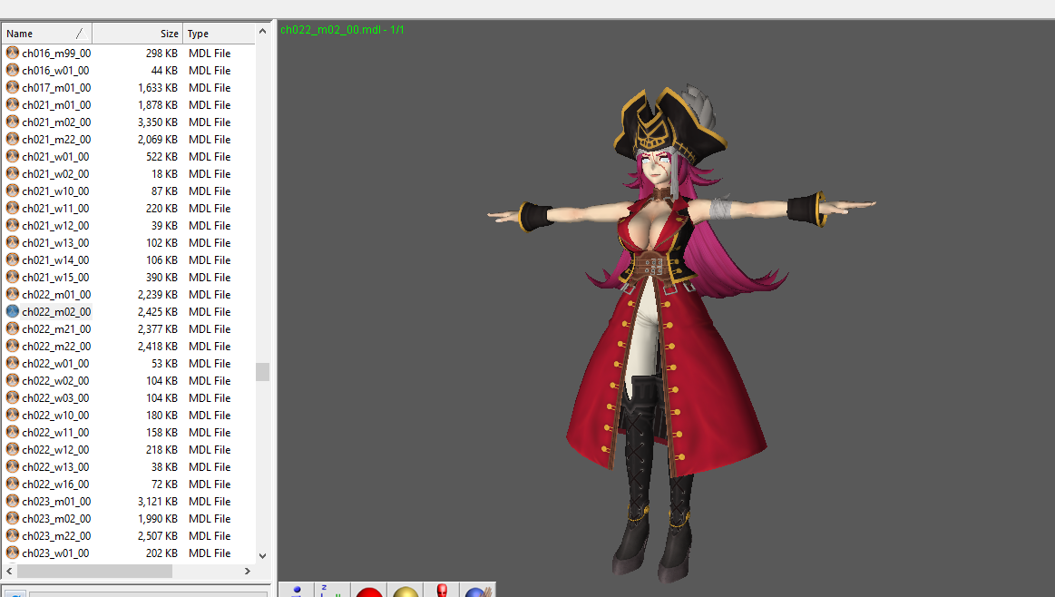Image resolution: width=1055 pixels, height=597 pixels.
Task: Click the file icon beside ch022_m22_00
Action: (x=12, y=346)
